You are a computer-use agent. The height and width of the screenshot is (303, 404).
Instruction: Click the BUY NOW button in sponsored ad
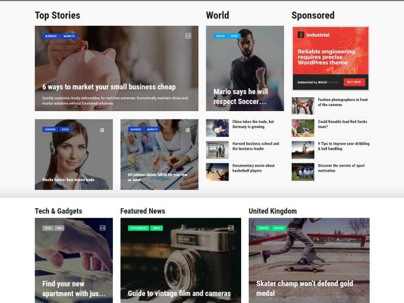click(x=354, y=82)
